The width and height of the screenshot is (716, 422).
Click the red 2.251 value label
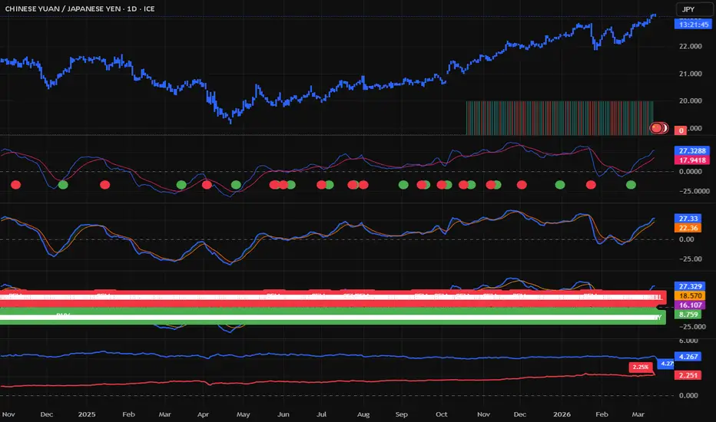(x=688, y=375)
